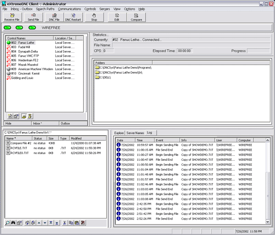Screen dimensions: 275x235
Task: Click the binoculars find icon
Action: 13,223
